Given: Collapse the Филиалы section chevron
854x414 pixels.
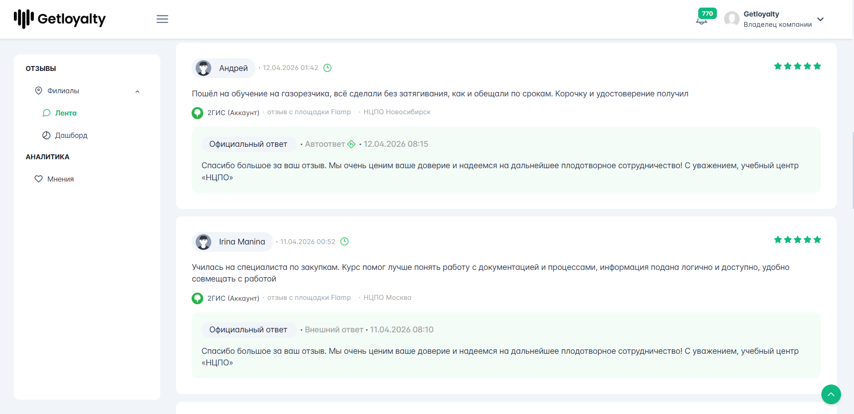Looking at the screenshot, I should click(x=137, y=91).
